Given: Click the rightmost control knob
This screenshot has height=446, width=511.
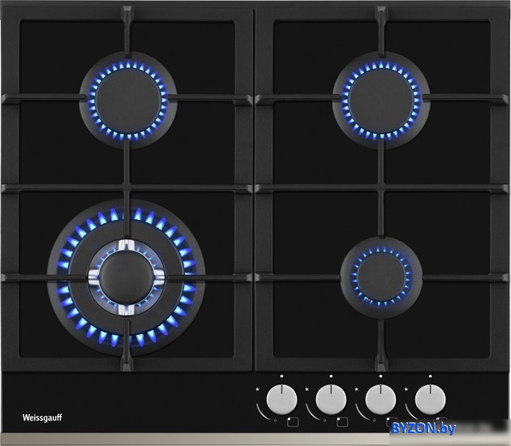Looking at the screenshot, I should 430,398.
